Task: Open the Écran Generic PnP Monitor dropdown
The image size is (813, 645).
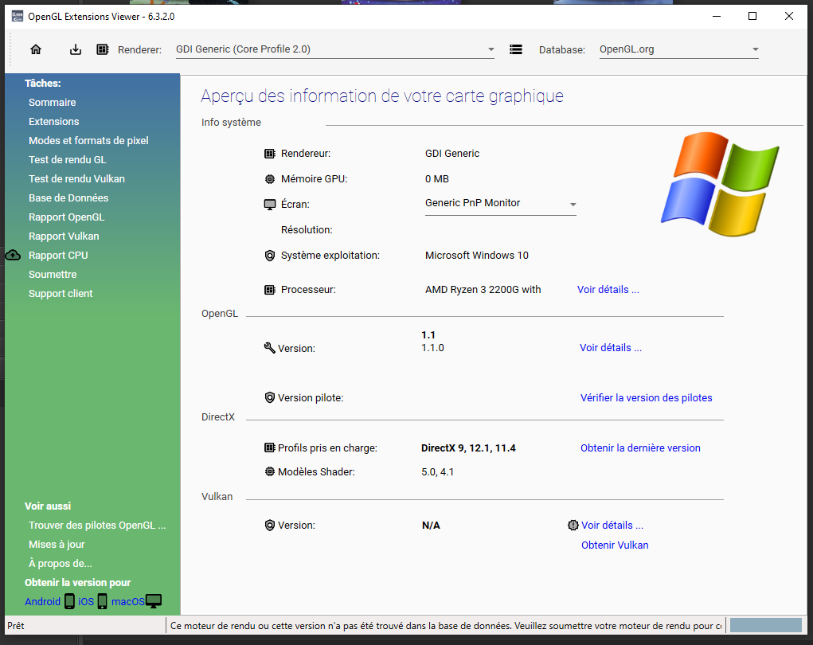Action: (572, 204)
